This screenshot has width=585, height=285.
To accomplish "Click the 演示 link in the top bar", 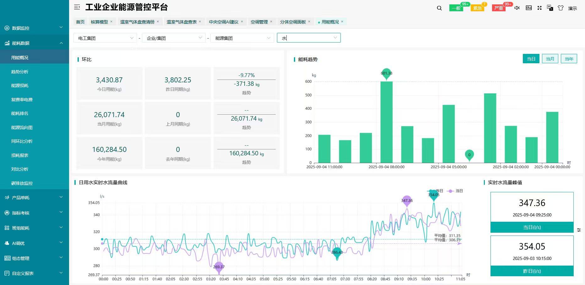I will 572,8.
